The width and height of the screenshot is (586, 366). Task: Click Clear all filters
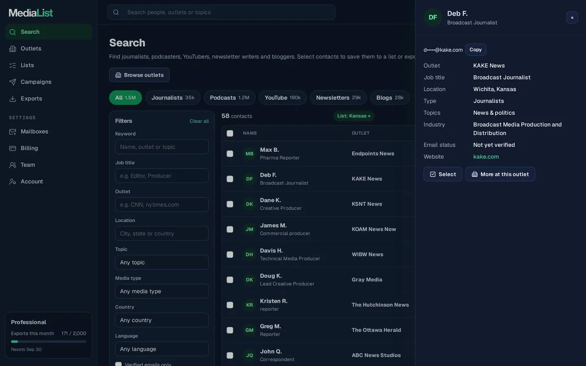pyautogui.click(x=199, y=121)
